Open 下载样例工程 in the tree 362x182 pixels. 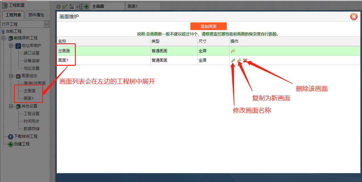click(26, 136)
